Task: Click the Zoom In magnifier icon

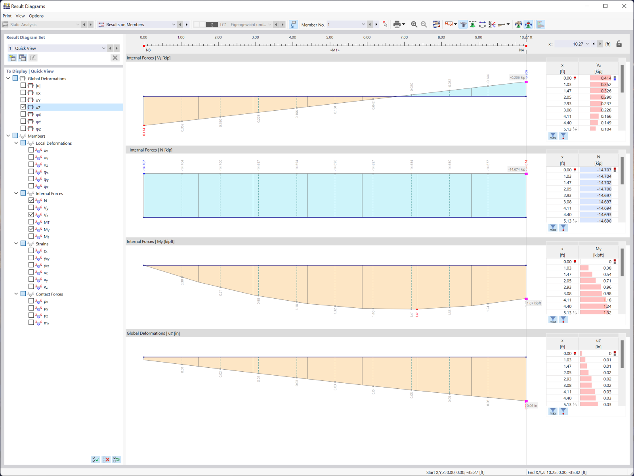Action: (414, 24)
